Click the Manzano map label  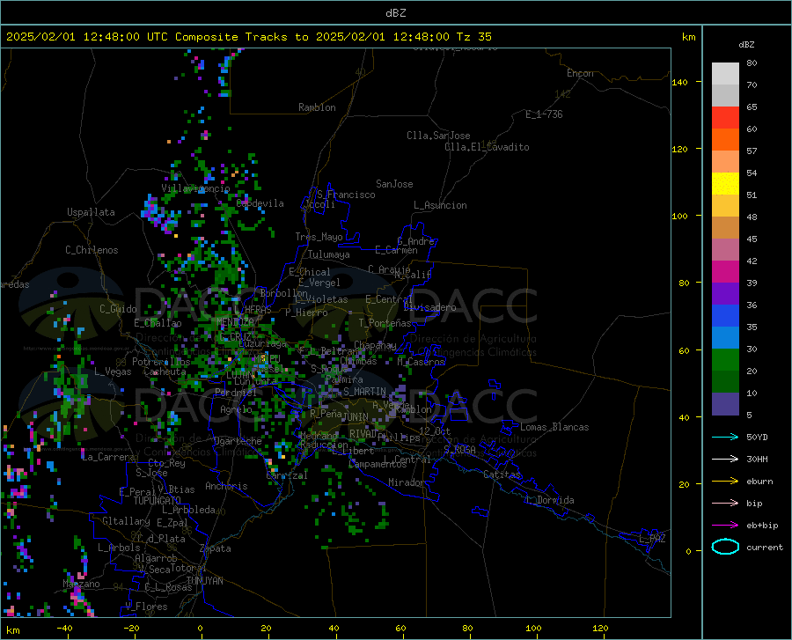click(x=81, y=584)
